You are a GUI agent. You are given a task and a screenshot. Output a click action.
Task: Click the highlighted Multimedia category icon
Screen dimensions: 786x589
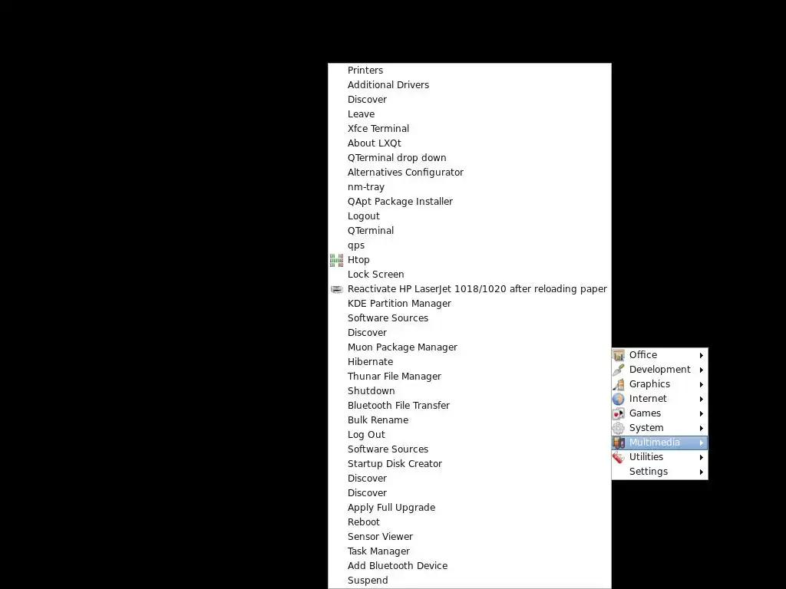619,443
